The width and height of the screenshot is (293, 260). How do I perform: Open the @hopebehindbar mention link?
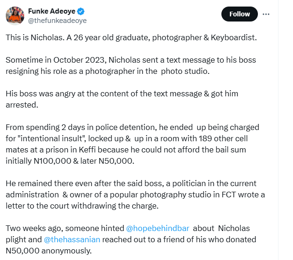coord(158,229)
